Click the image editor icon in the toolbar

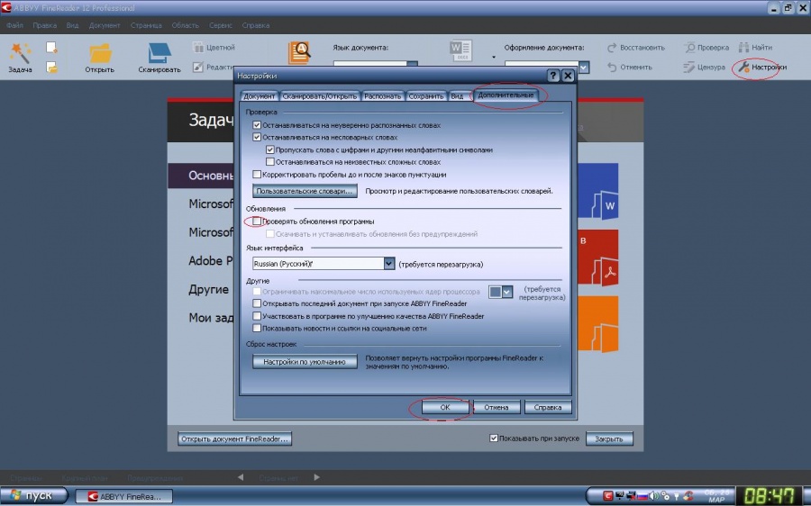[x=198, y=67]
